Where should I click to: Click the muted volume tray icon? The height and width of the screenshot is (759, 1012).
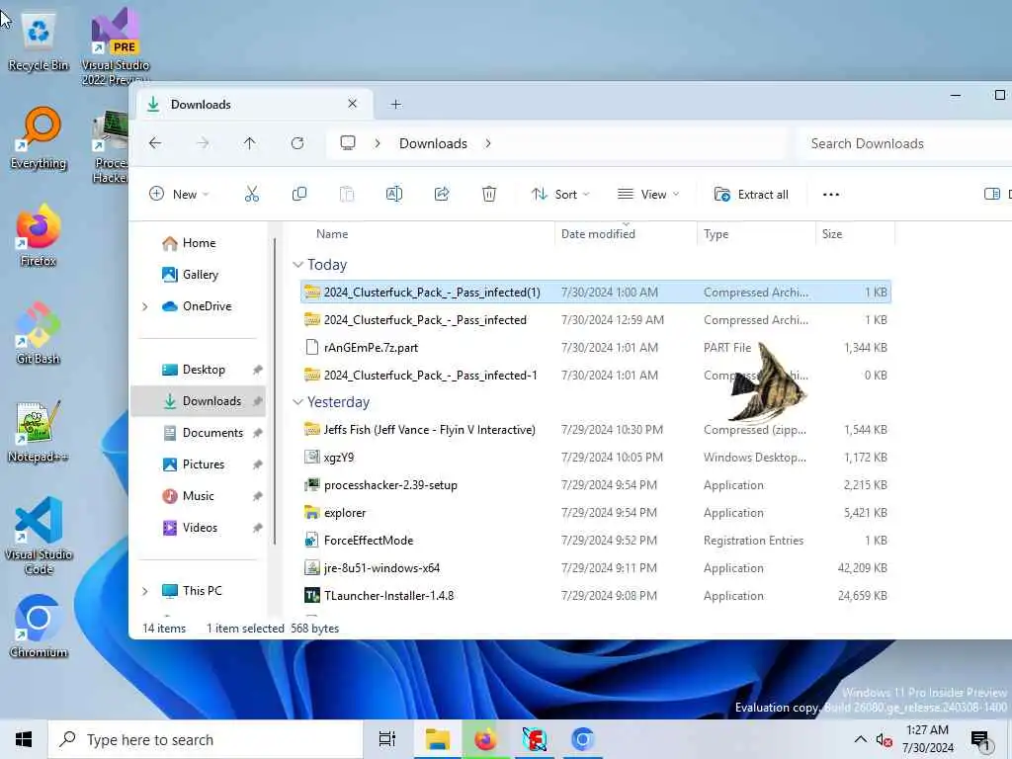pos(884,740)
